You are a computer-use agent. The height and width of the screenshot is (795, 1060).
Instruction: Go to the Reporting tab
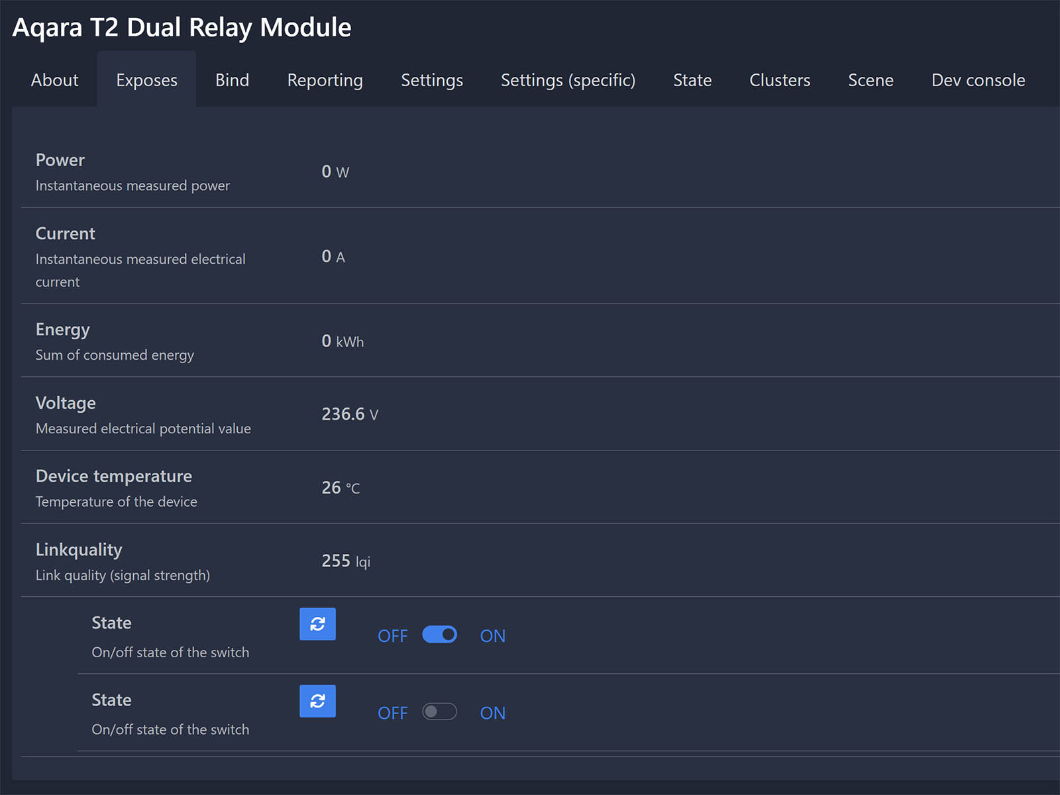(325, 80)
